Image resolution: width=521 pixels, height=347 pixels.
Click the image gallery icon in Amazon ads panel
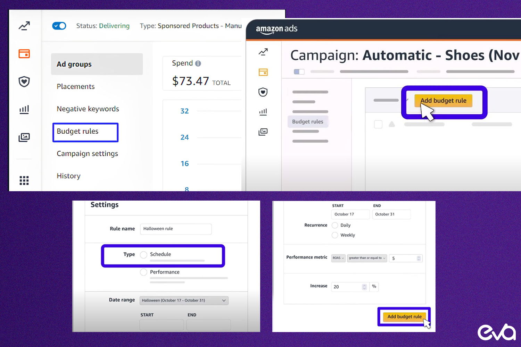[263, 132]
